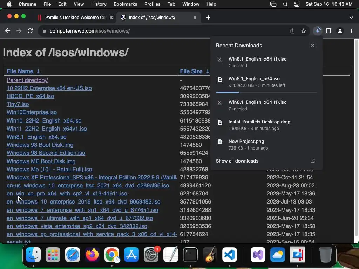Click Show all downloads

(237, 161)
